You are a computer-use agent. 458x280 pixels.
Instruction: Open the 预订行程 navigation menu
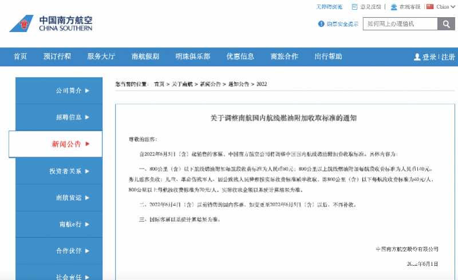point(57,57)
